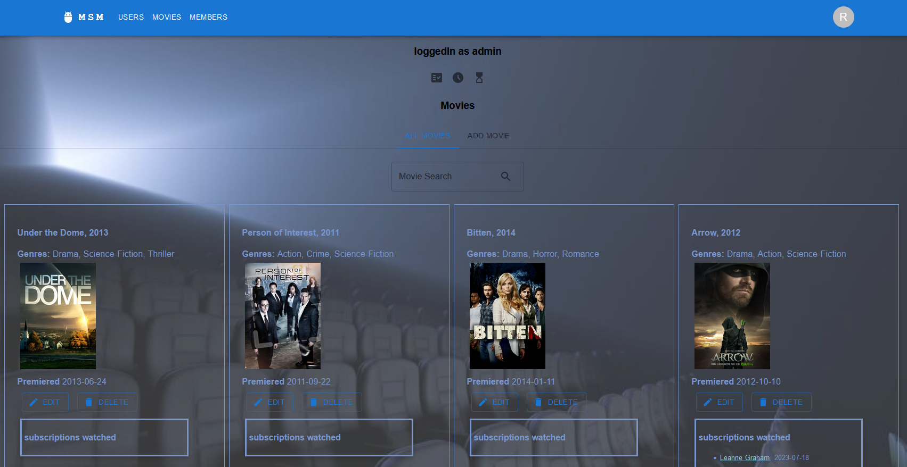Click the Under the Dome poster
This screenshot has height=467, width=907.
58,316
